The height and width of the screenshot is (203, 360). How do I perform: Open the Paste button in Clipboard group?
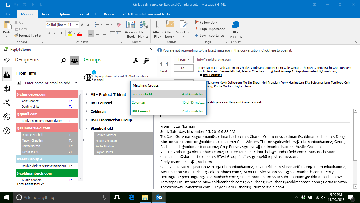click(7, 29)
